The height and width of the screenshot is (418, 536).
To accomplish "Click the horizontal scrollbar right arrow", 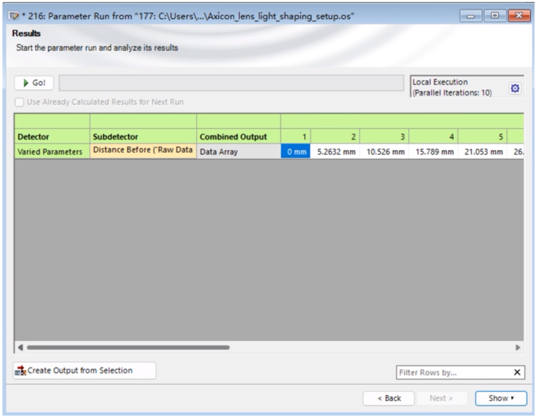I will [517, 347].
